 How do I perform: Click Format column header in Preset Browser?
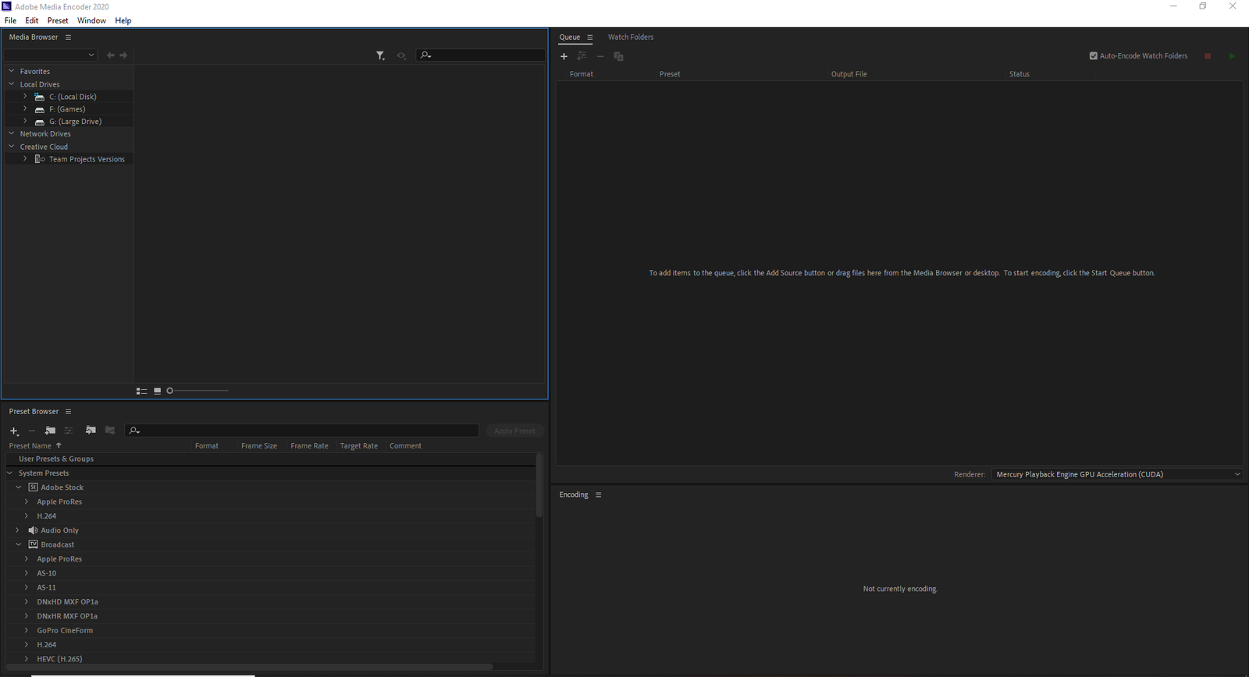pos(207,446)
